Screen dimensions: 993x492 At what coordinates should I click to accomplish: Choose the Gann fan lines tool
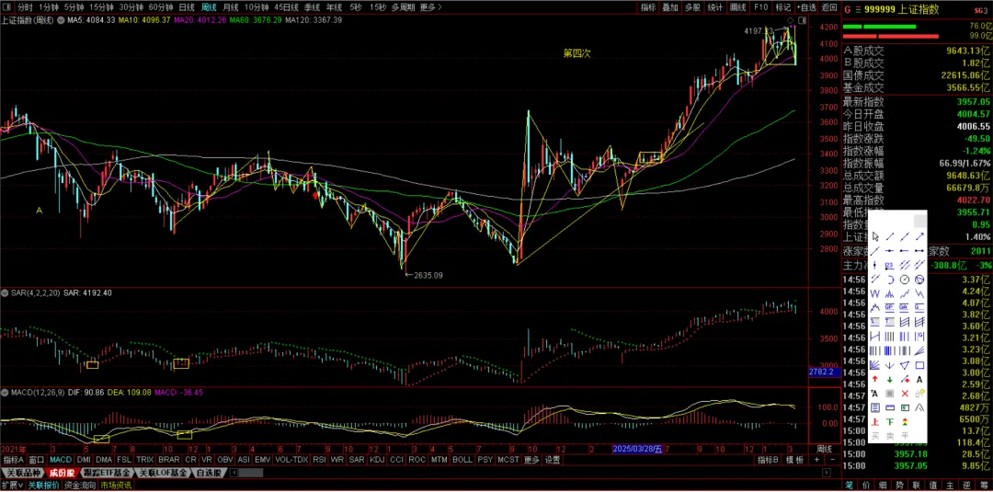pos(875,365)
